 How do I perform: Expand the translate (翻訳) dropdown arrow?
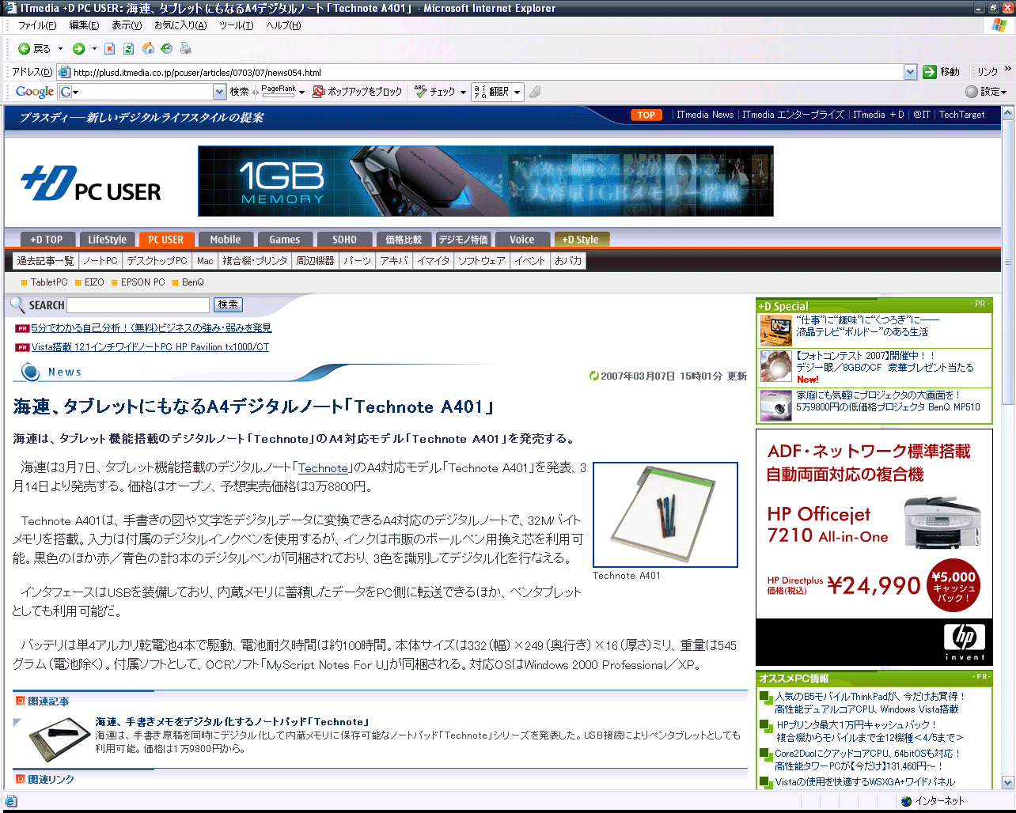pos(517,92)
